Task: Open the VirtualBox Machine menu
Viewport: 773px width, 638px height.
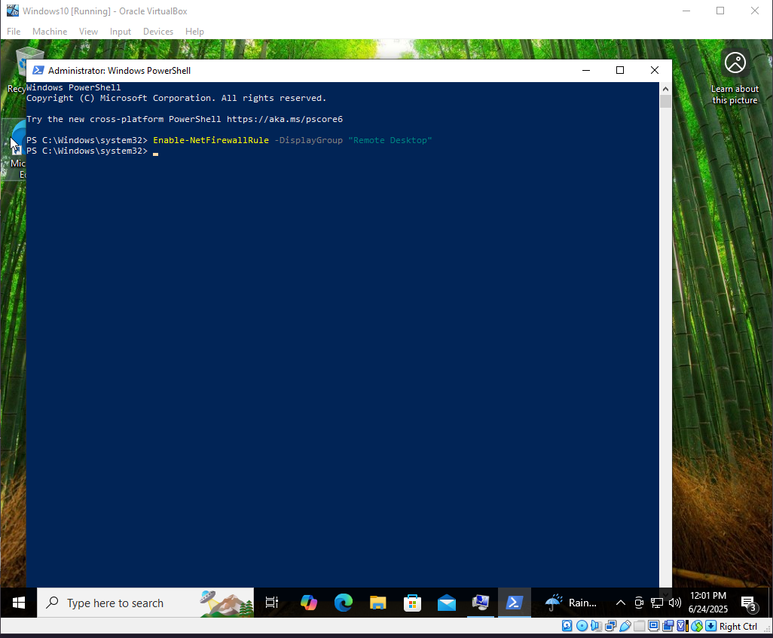Action: point(50,32)
